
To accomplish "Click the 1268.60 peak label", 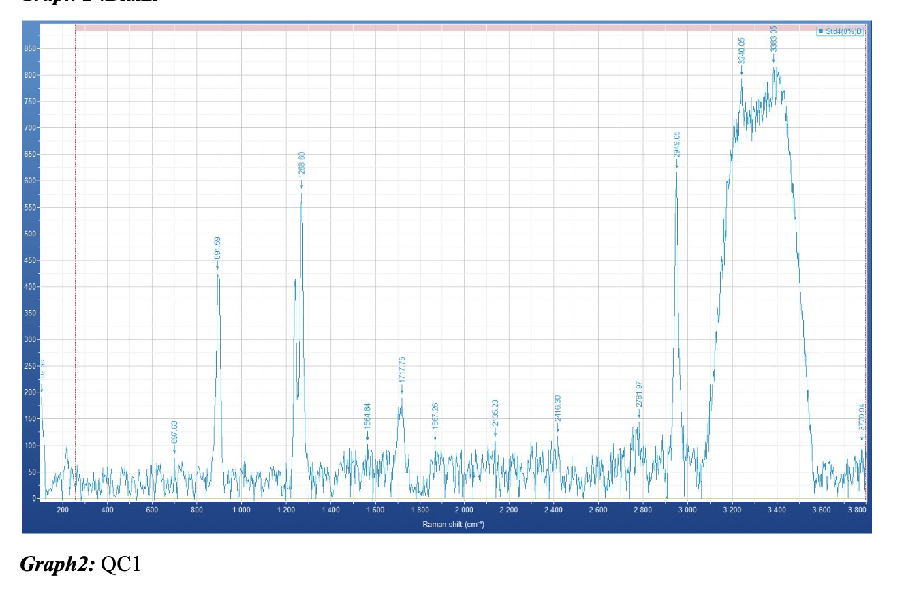I will point(302,164).
